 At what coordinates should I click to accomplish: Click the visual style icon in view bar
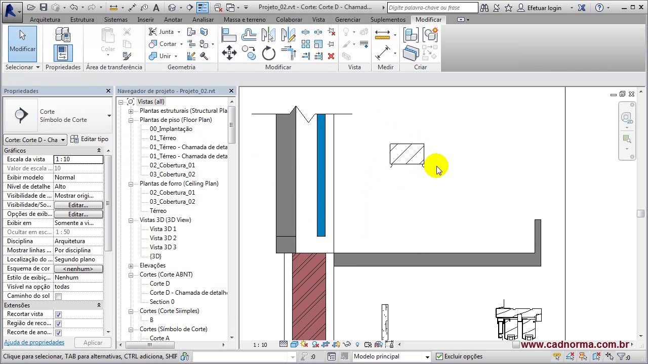294,345
